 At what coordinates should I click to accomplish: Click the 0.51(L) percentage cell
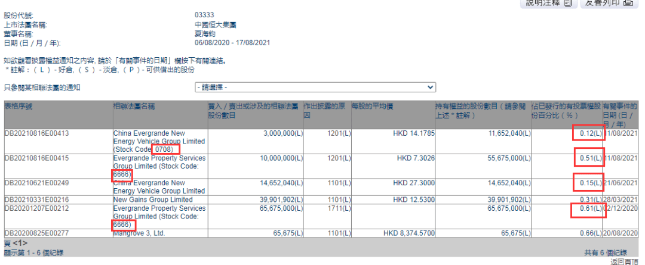click(590, 158)
